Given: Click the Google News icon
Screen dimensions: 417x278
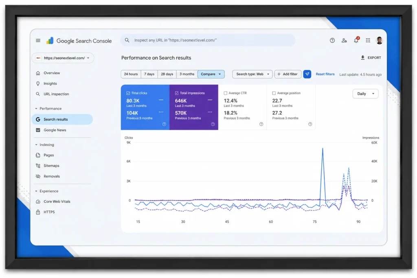Looking at the screenshot, I should click(38, 130).
